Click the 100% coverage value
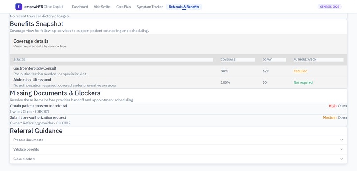The width and height of the screenshot is (357, 171). 225,82
